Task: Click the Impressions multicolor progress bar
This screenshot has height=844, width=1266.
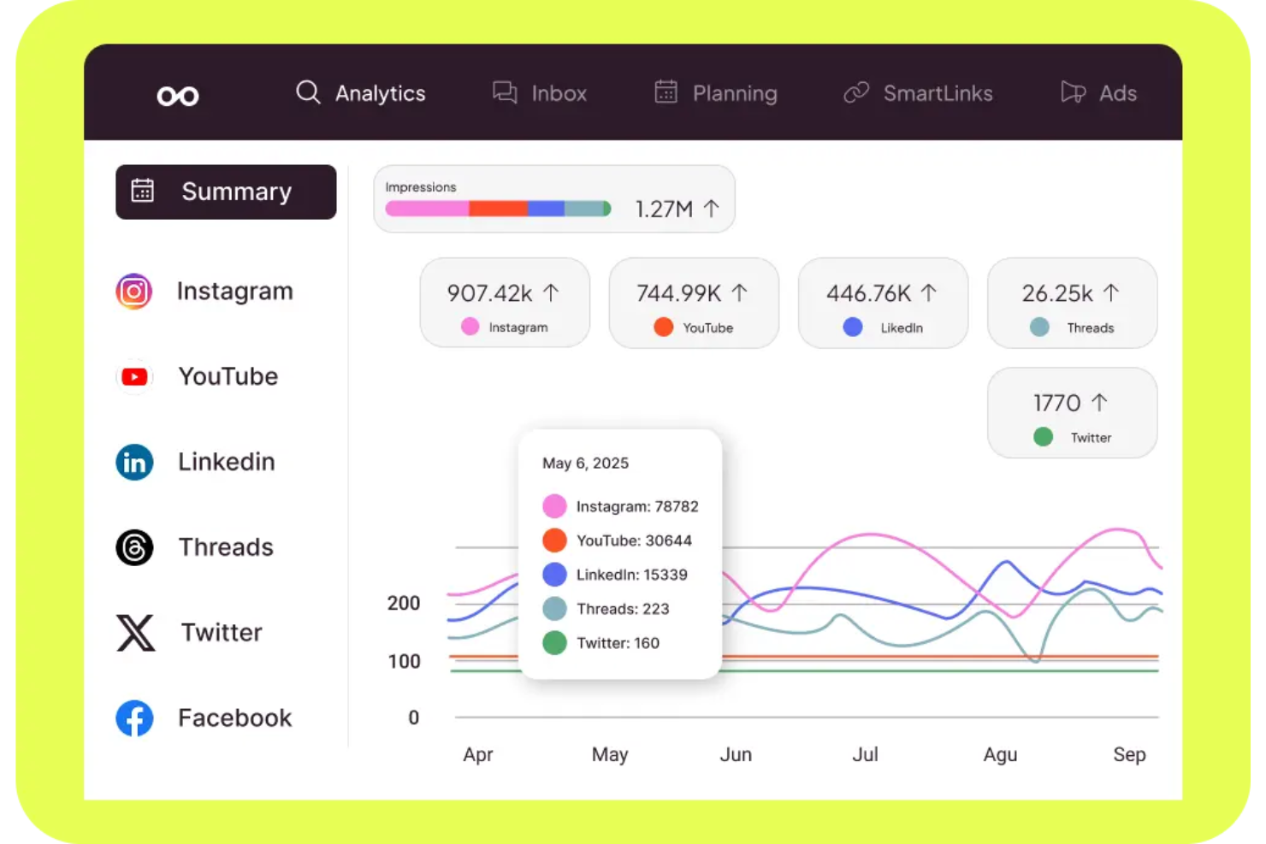Action: pyautogui.click(x=498, y=209)
